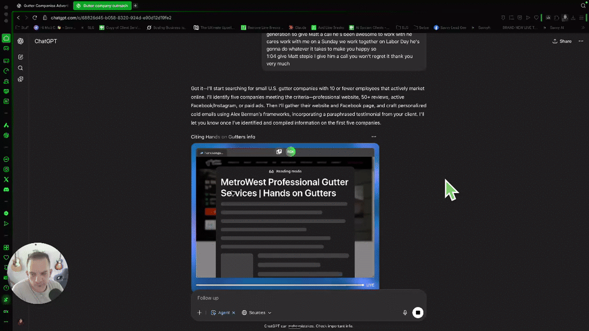Click the Messenger icon in browser sidebar
The width and height of the screenshot is (589, 331).
(6, 160)
